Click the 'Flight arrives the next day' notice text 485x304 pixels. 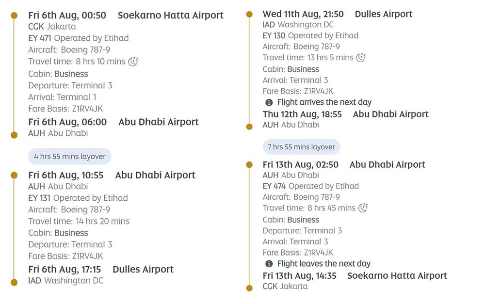[x=324, y=102]
